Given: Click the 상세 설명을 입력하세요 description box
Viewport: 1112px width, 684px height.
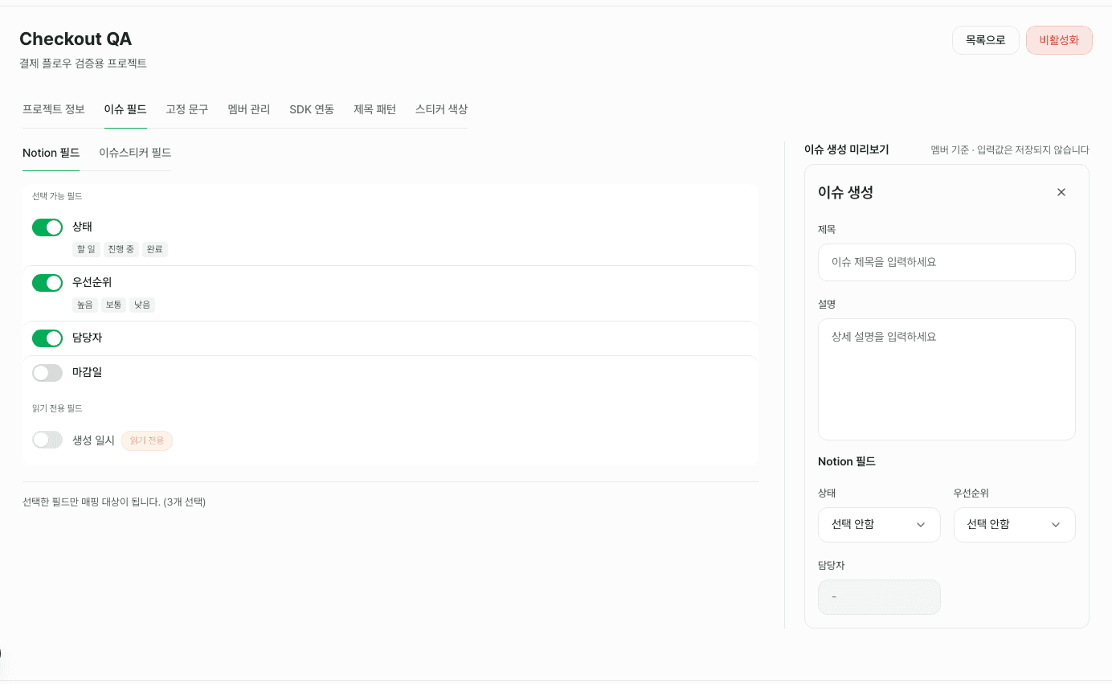Looking at the screenshot, I should [946, 379].
